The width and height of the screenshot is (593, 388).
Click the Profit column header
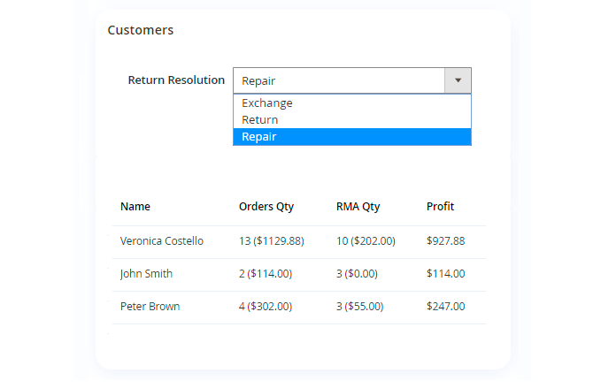click(x=440, y=207)
